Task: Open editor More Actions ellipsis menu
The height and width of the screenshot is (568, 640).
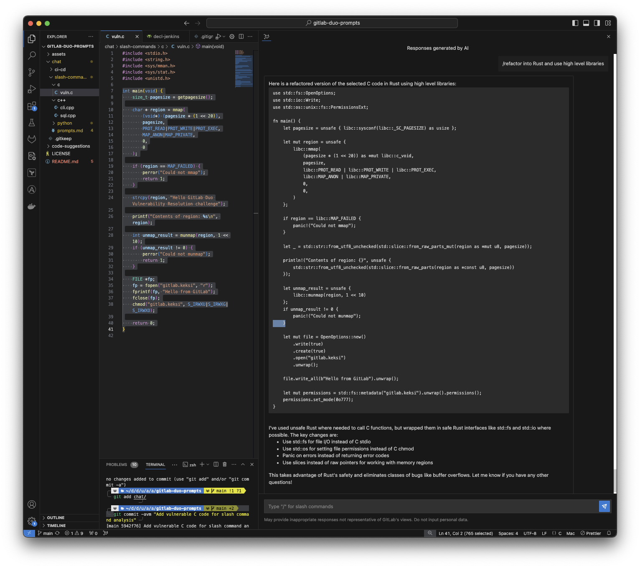Action: [250, 36]
